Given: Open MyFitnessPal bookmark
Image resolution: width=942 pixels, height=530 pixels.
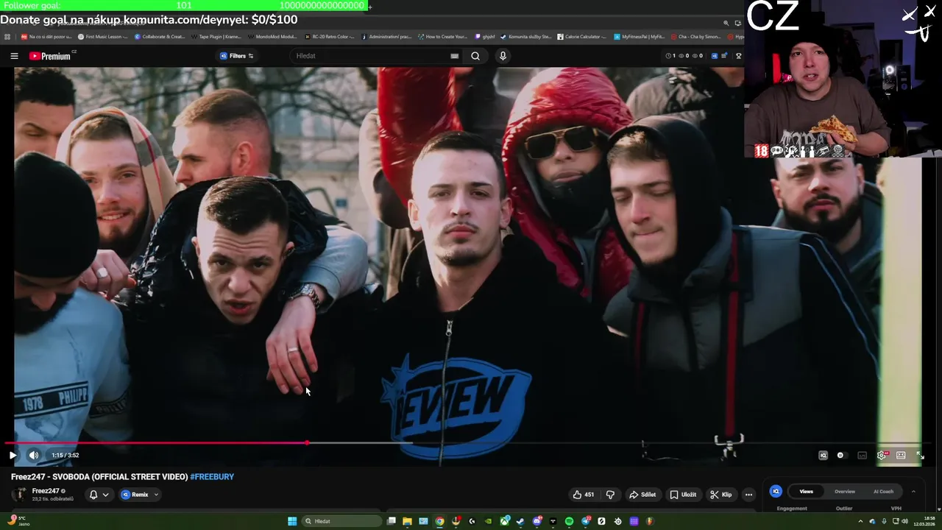Looking at the screenshot, I should pos(640,36).
